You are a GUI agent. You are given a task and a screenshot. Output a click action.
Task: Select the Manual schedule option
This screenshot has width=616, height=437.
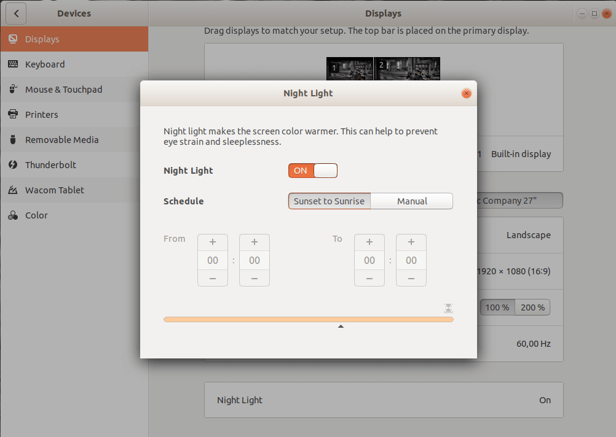[412, 201]
